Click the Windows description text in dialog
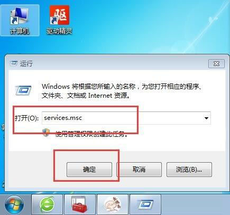Screen dimensions: 230x215 (x=122, y=91)
